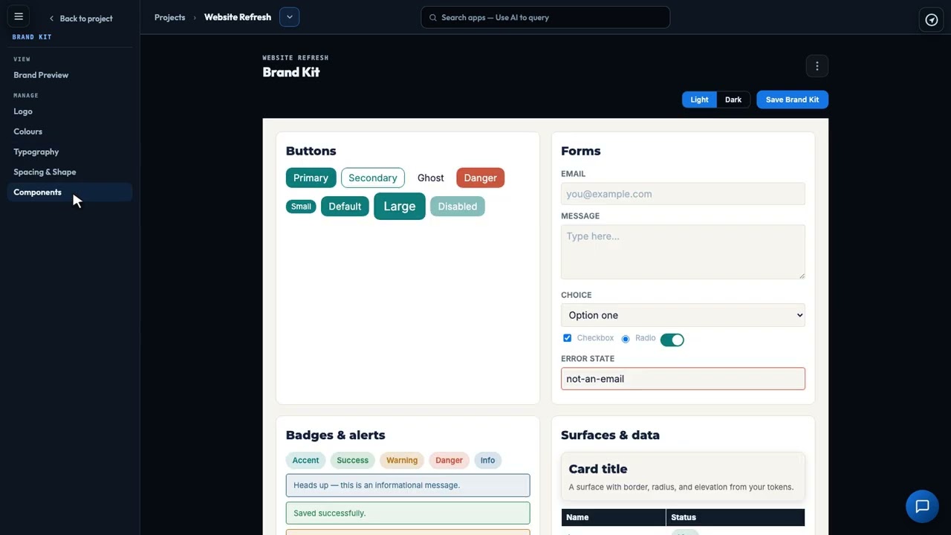Viewport: 951px width, 535px height.
Task: Open the Option one choice dropdown
Action: pyautogui.click(x=683, y=315)
